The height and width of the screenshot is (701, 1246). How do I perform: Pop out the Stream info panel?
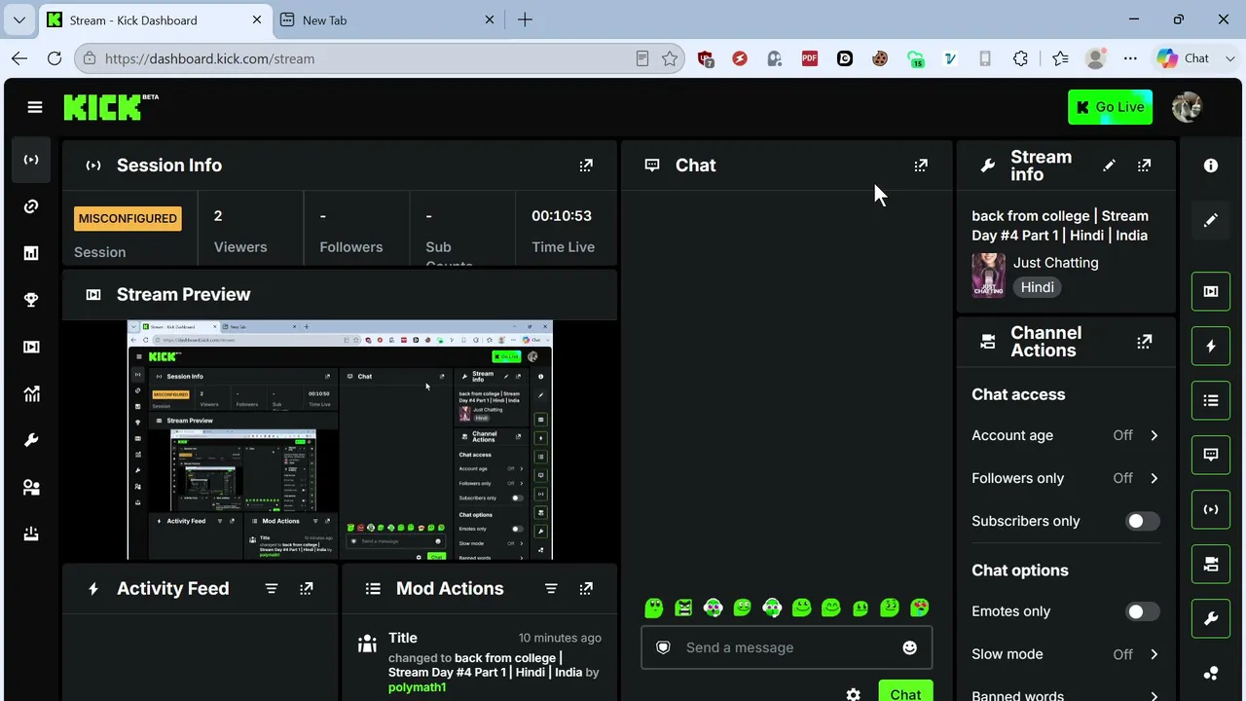coord(1145,166)
